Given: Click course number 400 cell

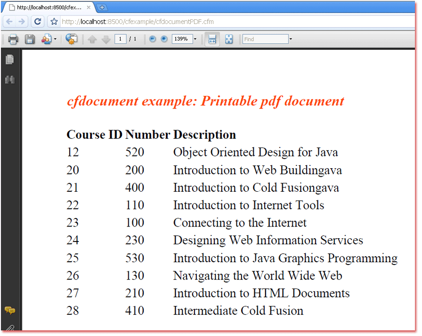Looking at the screenshot, I should click(135, 188).
